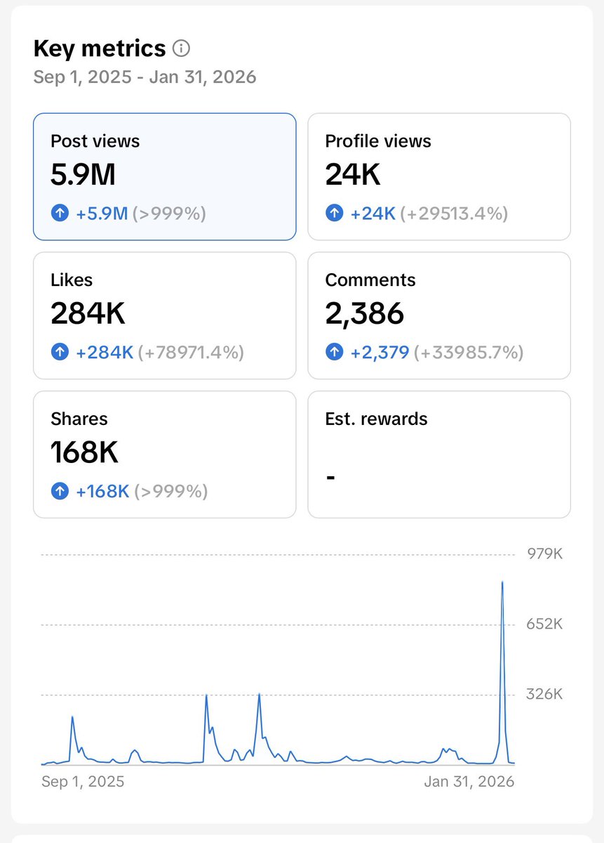Click the dash value in Est. rewards
The image size is (604, 843).
(330, 478)
